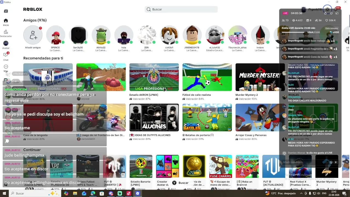The image size is (350, 197).
Task: Click the heart likes counter 106 K
Action: point(330,20)
